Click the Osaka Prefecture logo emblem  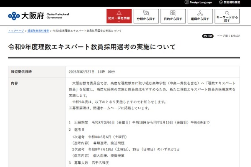(14, 16)
